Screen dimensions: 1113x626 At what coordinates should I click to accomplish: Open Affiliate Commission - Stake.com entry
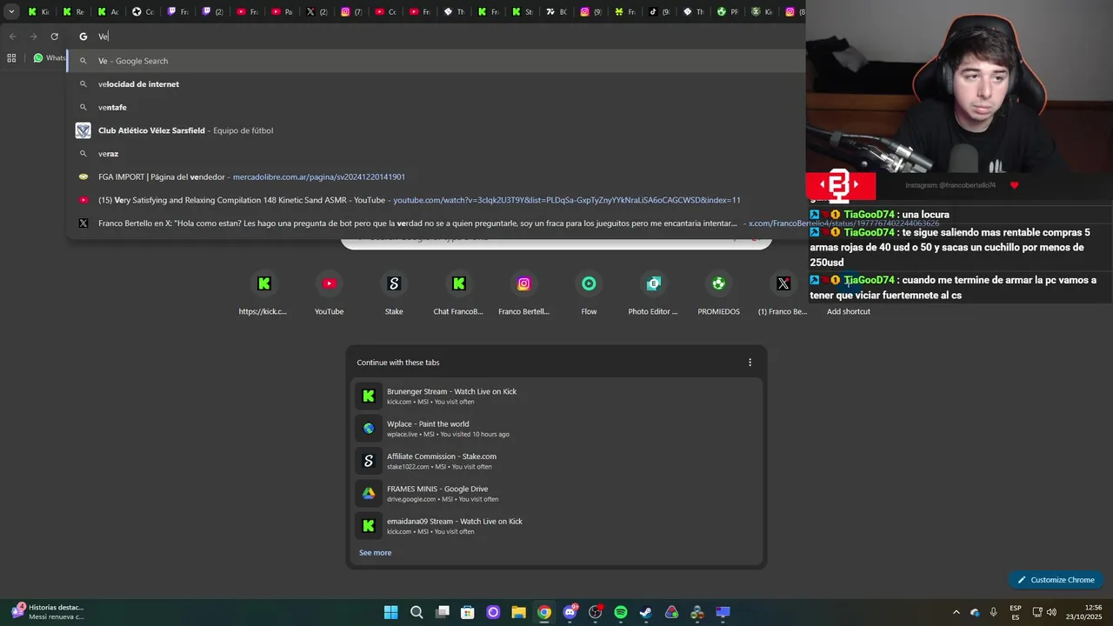coord(556,461)
